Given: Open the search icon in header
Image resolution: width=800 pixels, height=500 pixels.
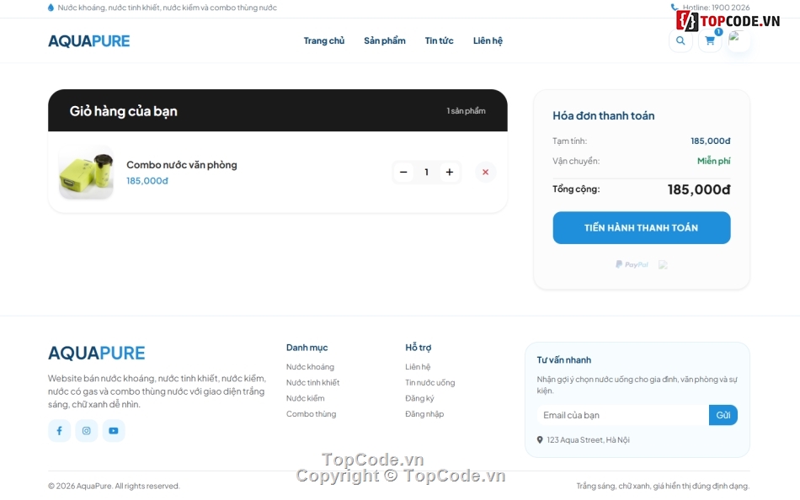Looking at the screenshot, I should (x=680, y=40).
